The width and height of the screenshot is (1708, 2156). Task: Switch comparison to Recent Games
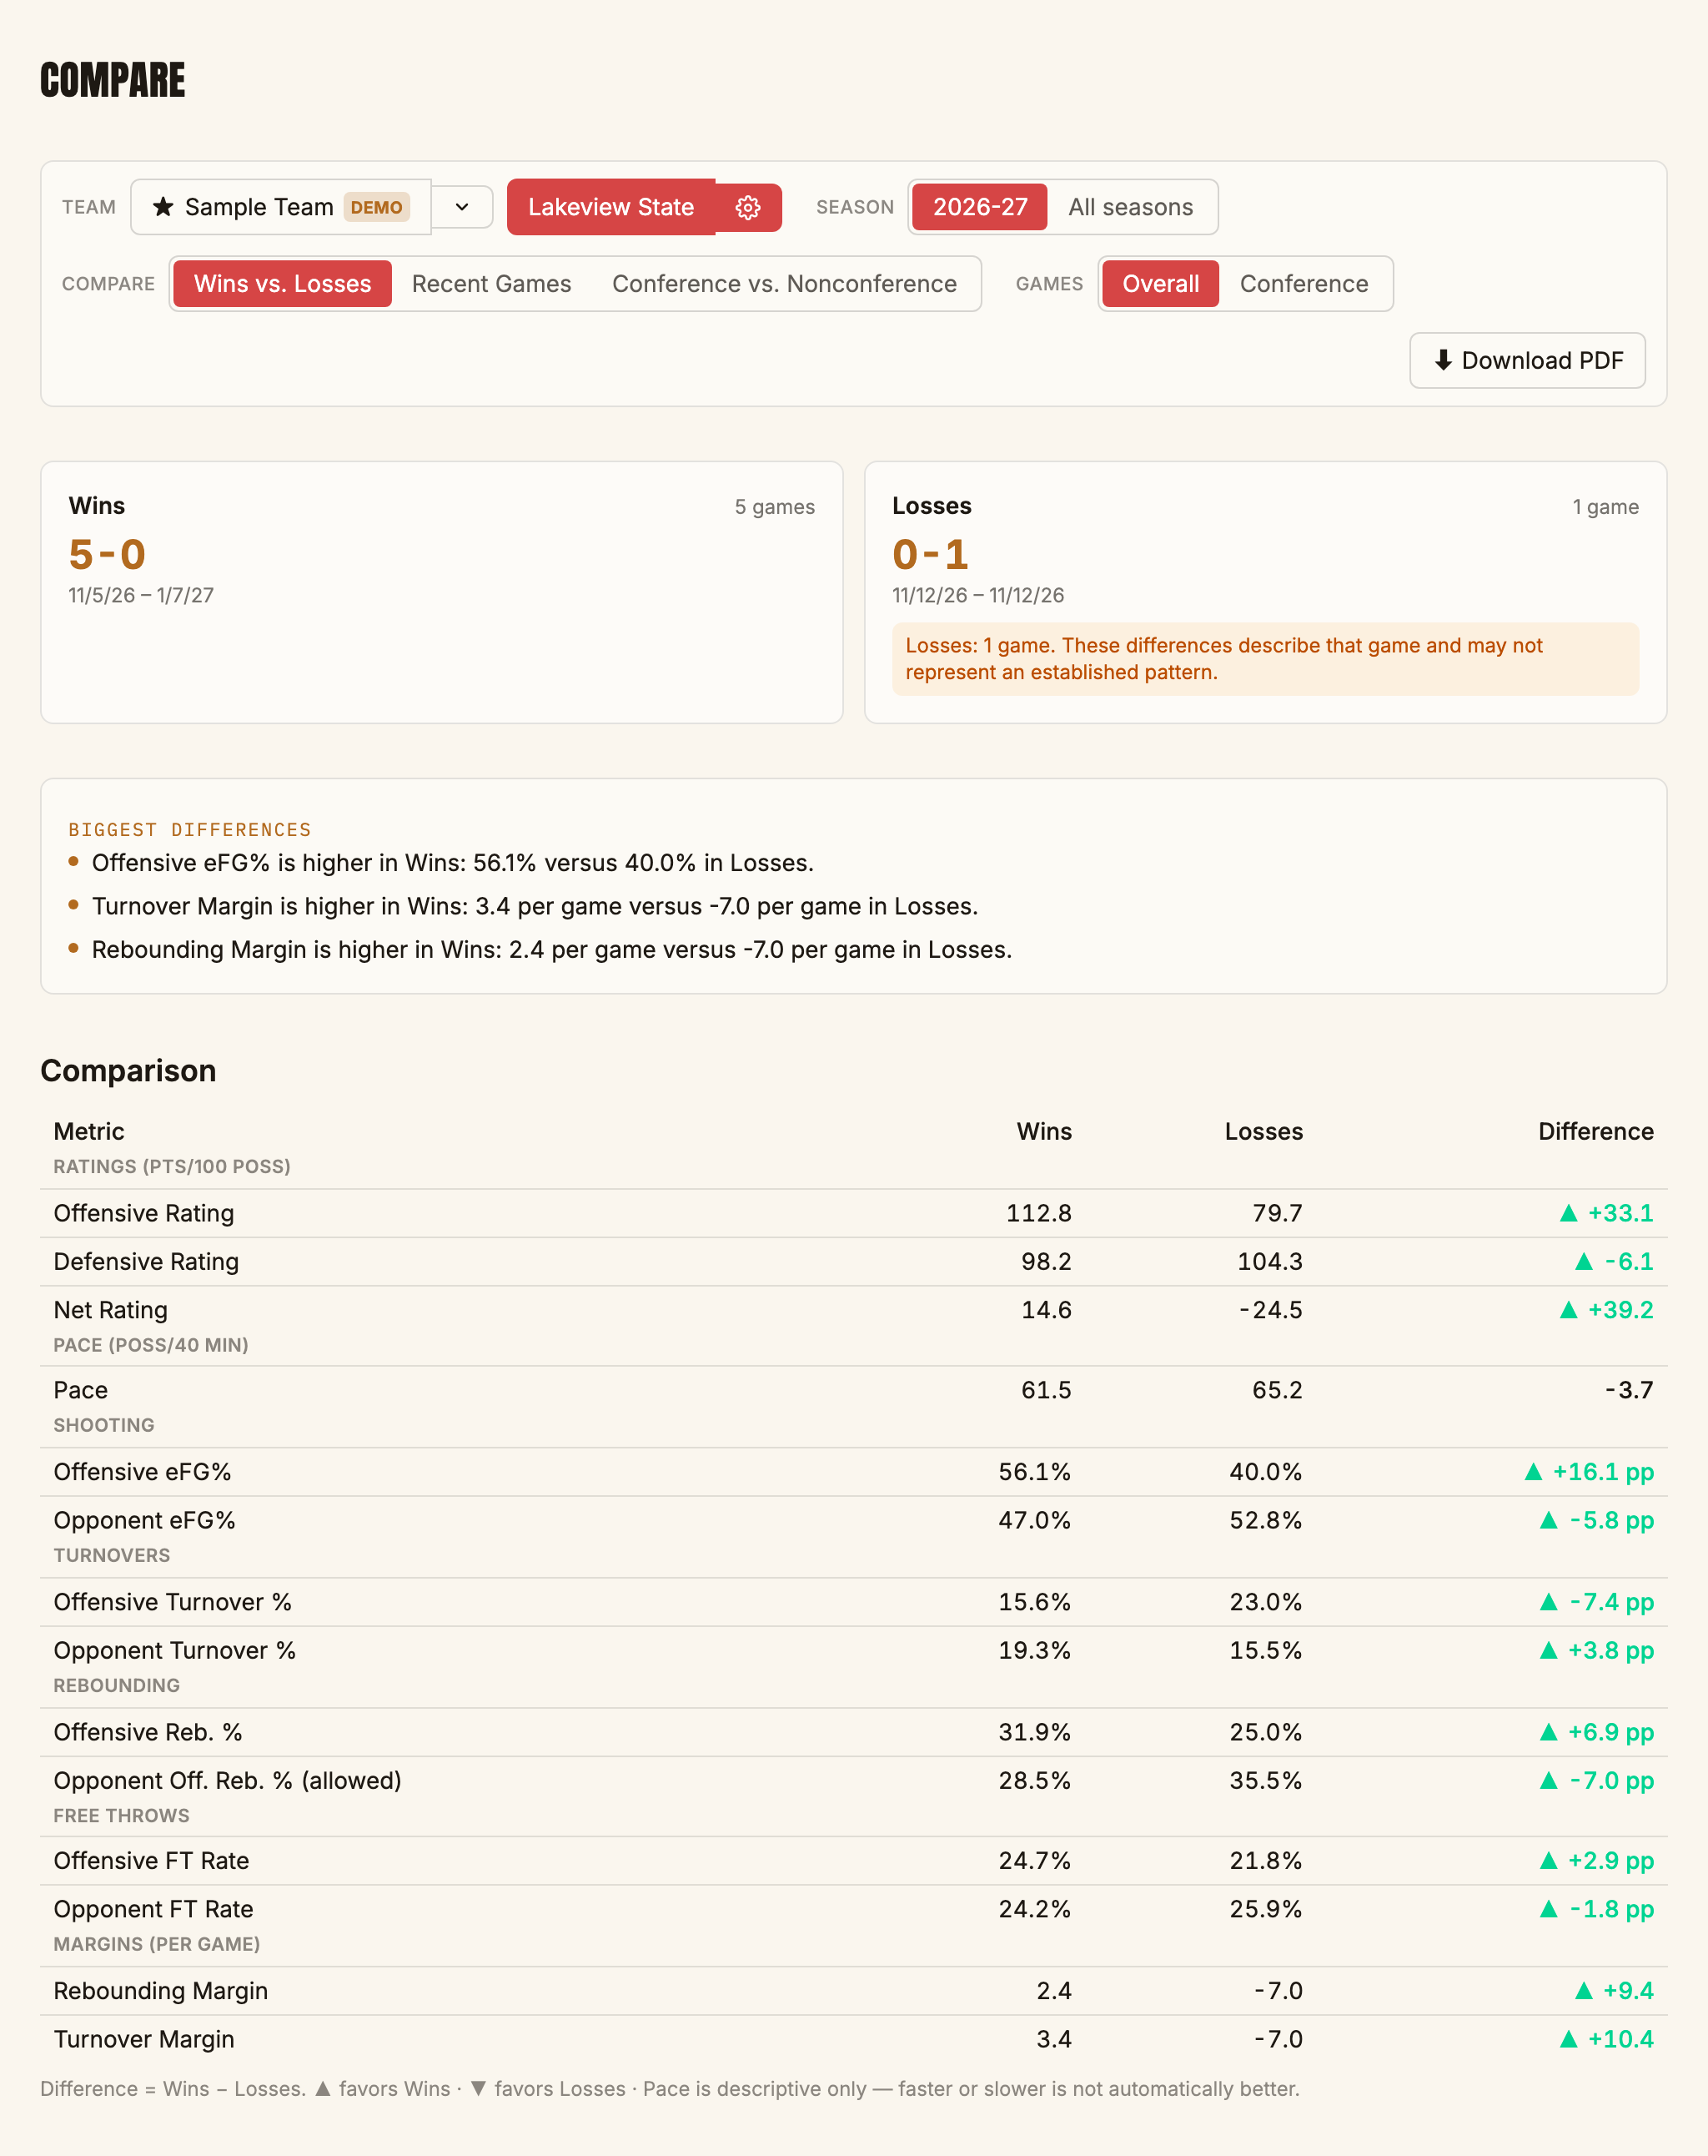coord(490,284)
